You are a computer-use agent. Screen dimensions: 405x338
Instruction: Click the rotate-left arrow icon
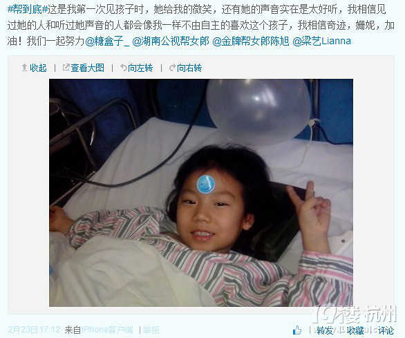coord(124,68)
